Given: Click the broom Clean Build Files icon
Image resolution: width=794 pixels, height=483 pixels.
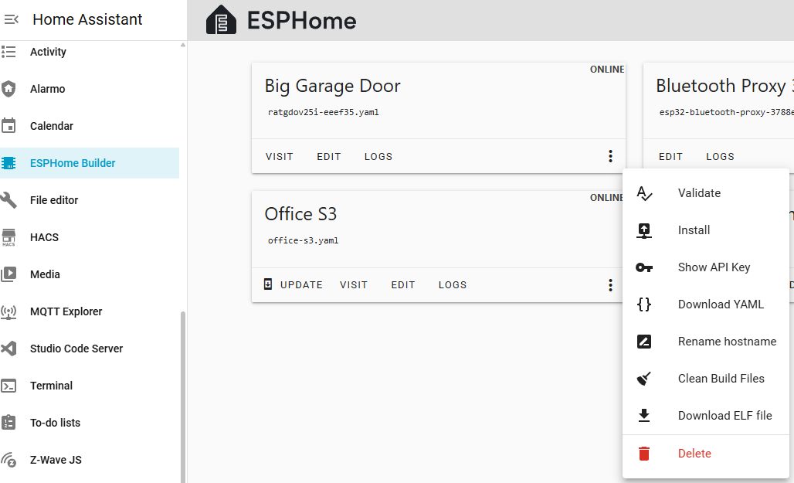Looking at the screenshot, I should tap(644, 379).
